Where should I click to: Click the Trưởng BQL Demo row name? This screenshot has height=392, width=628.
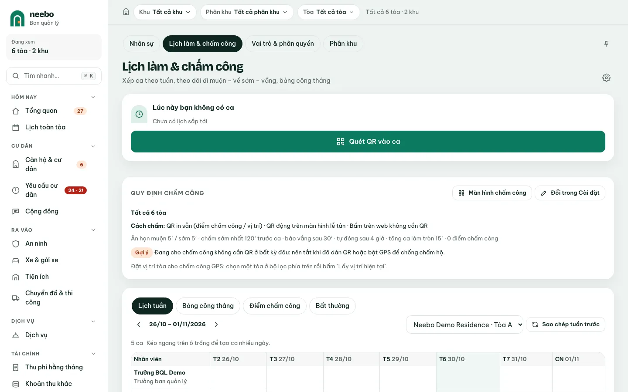point(160,373)
